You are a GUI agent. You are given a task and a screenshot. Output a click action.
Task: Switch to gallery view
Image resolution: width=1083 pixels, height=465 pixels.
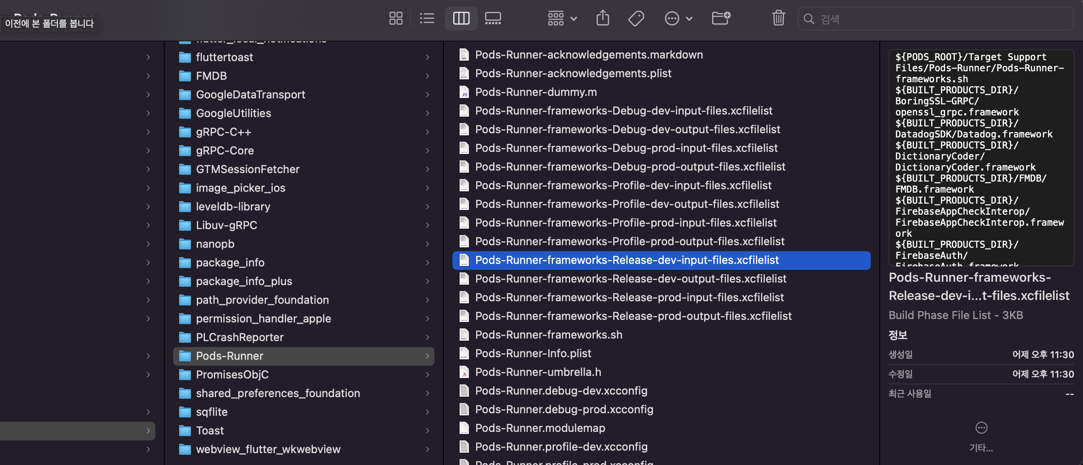[493, 19]
